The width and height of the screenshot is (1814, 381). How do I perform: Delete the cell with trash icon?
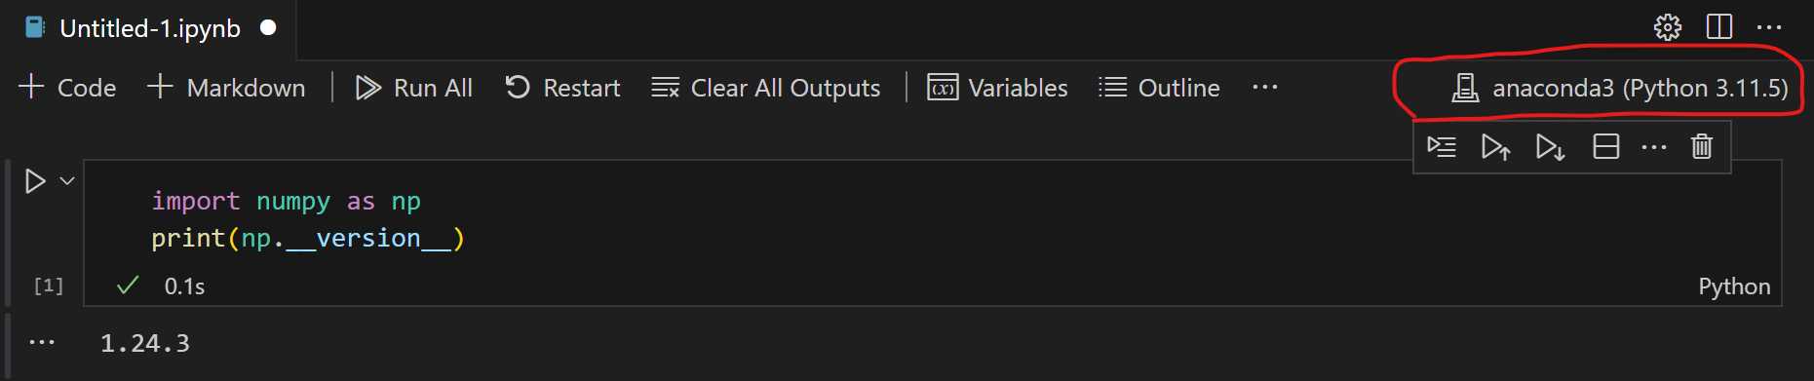click(1702, 146)
